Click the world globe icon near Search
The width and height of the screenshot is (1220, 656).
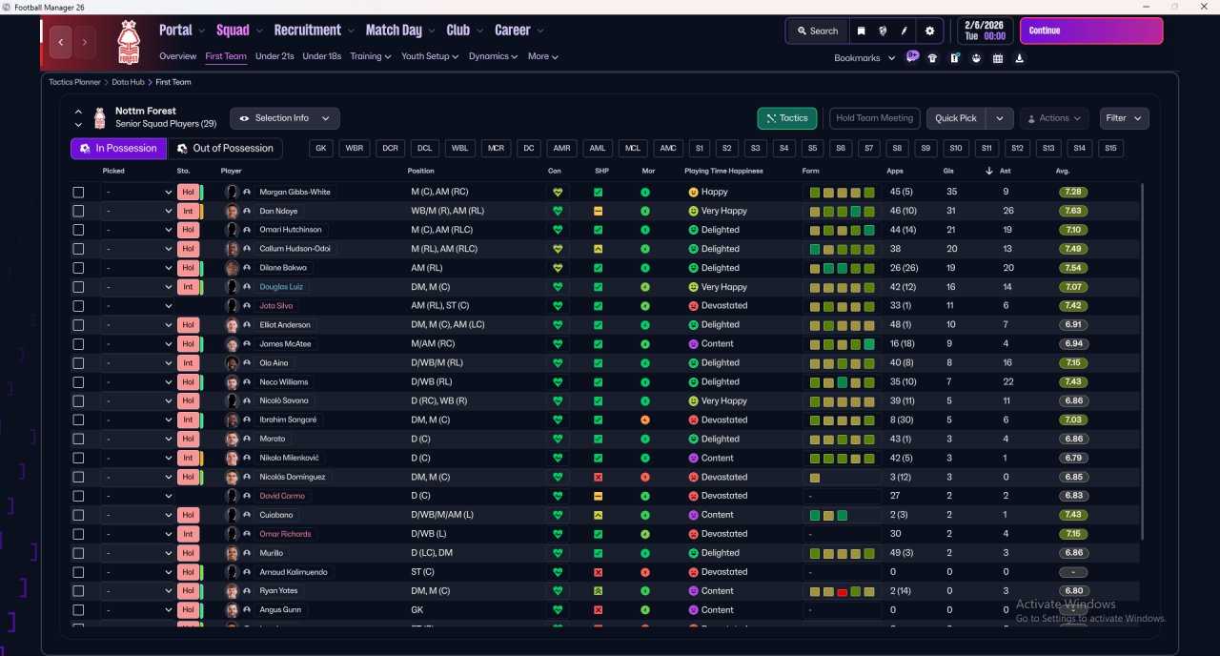pos(883,31)
